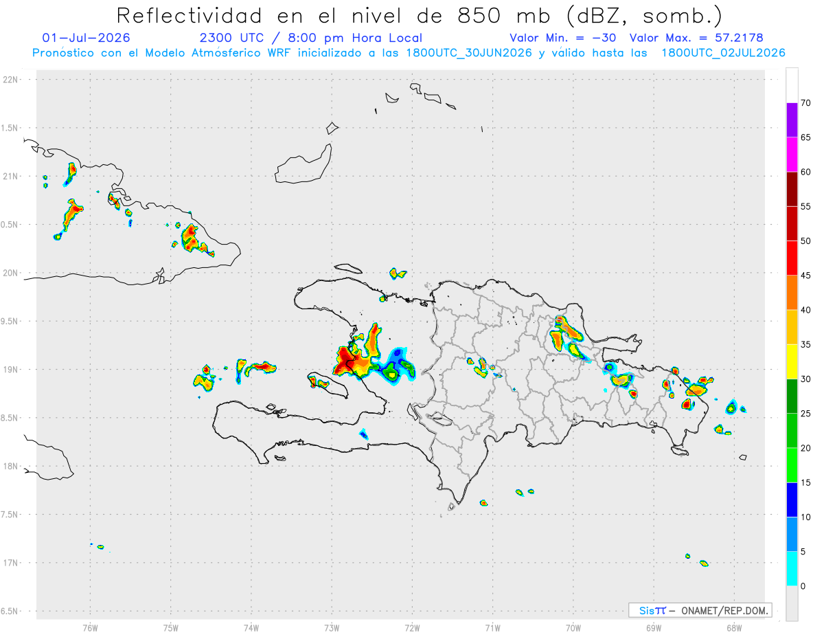
Task: Click the '71W' longitude label
Action: [x=492, y=627]
